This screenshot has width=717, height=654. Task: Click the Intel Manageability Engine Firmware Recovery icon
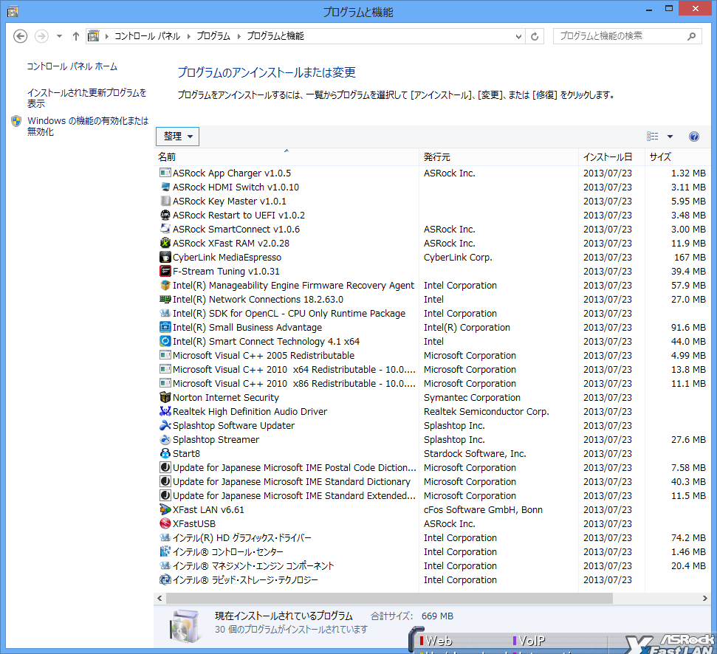pos(165,285)
